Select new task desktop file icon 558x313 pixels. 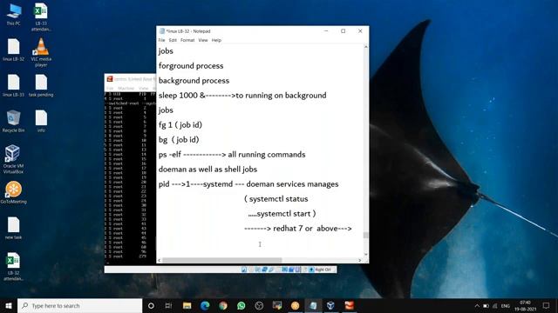click(14, 228)
